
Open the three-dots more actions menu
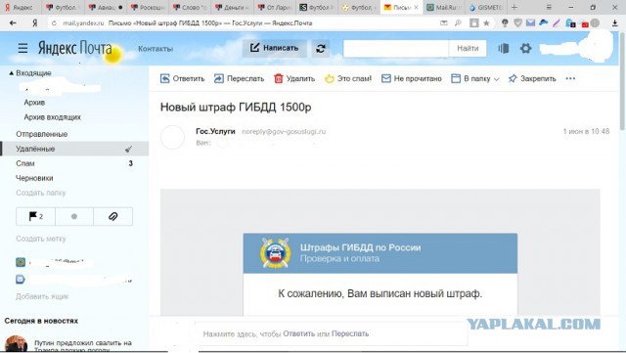570,78
